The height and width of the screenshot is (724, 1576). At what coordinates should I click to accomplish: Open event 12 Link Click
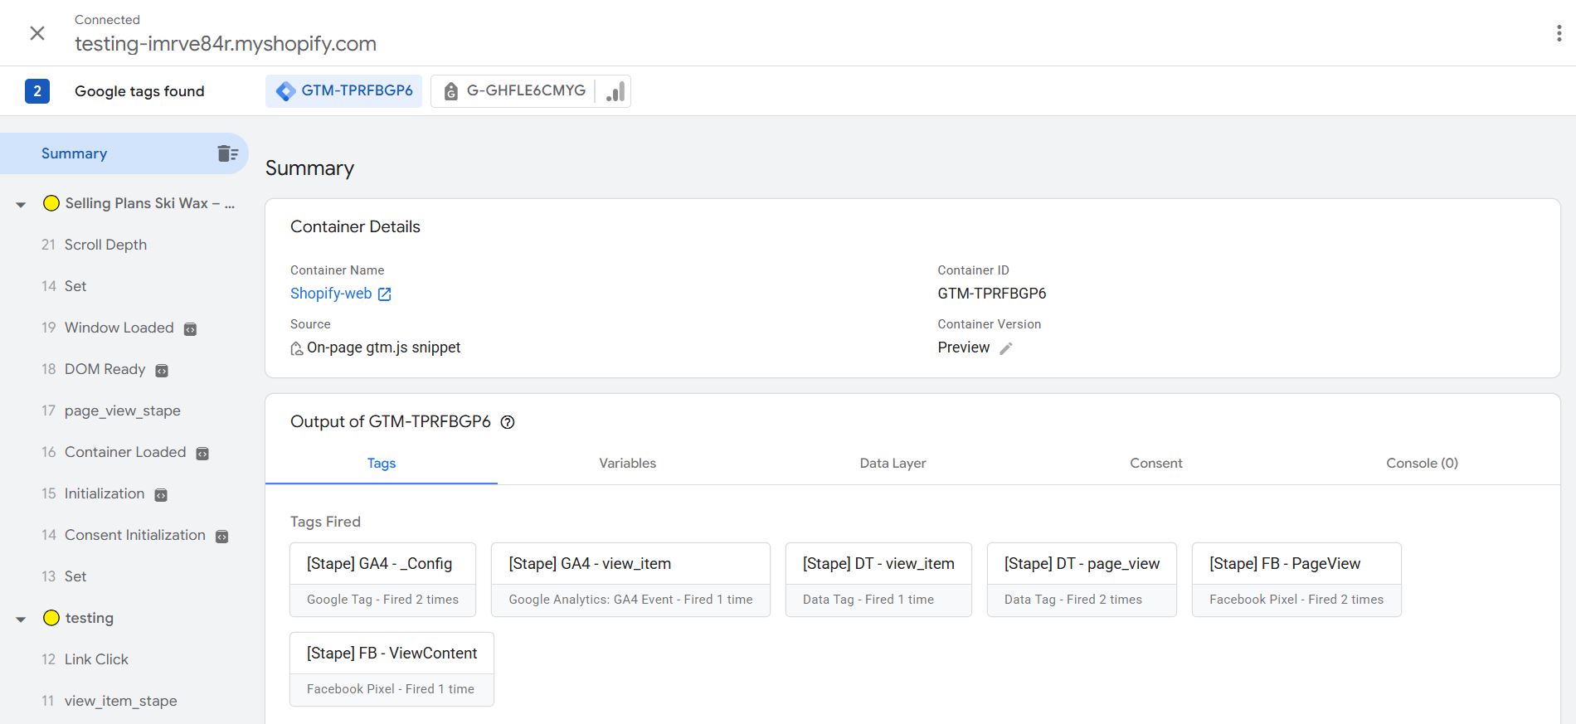(x=85, y=659)
